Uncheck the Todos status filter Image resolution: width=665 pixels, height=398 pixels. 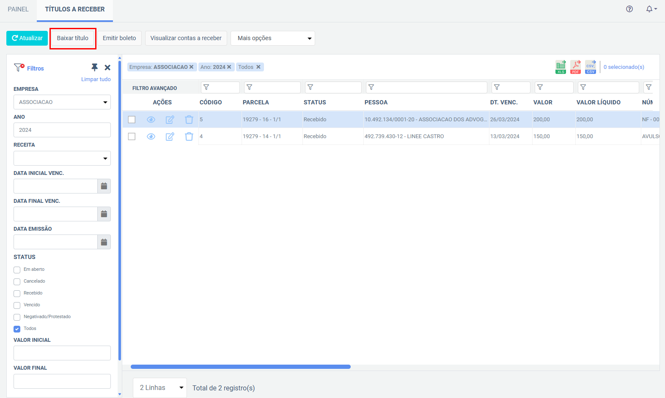tap(17, 329)
